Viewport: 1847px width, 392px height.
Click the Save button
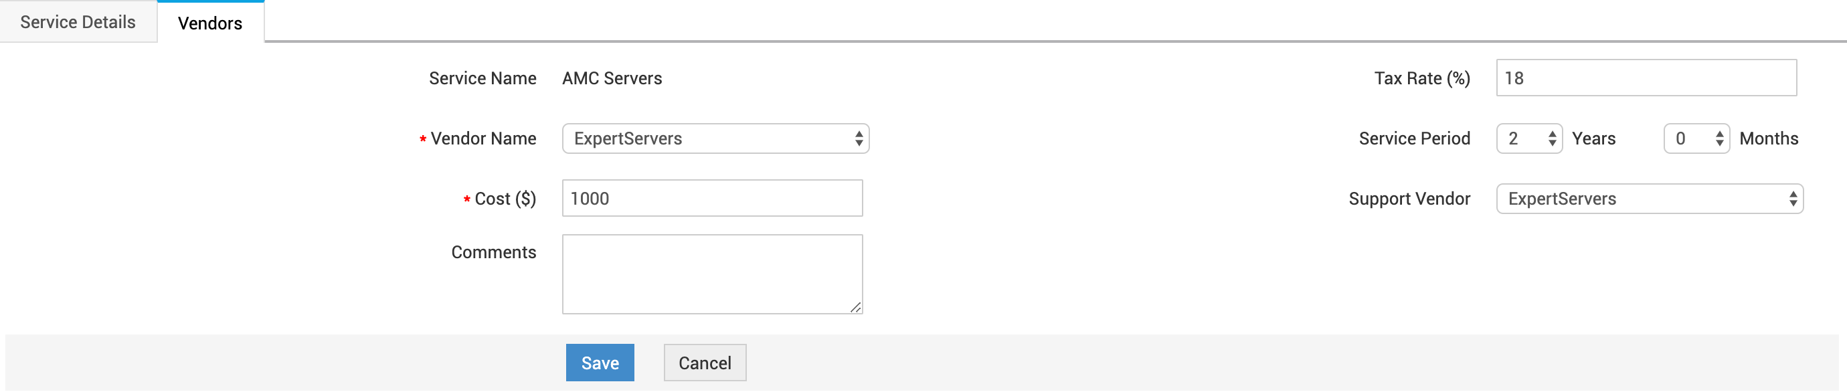click(600, 363)
